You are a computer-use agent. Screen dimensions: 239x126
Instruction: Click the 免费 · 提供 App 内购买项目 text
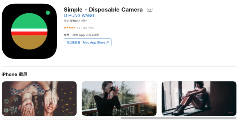[82, 35]
